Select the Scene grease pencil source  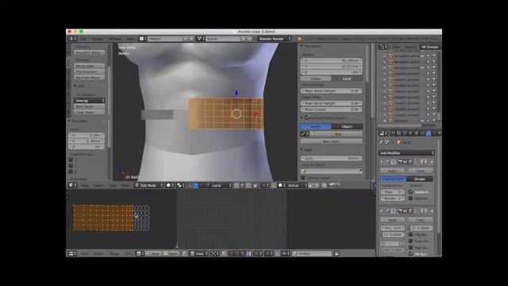tap(316, 126)
